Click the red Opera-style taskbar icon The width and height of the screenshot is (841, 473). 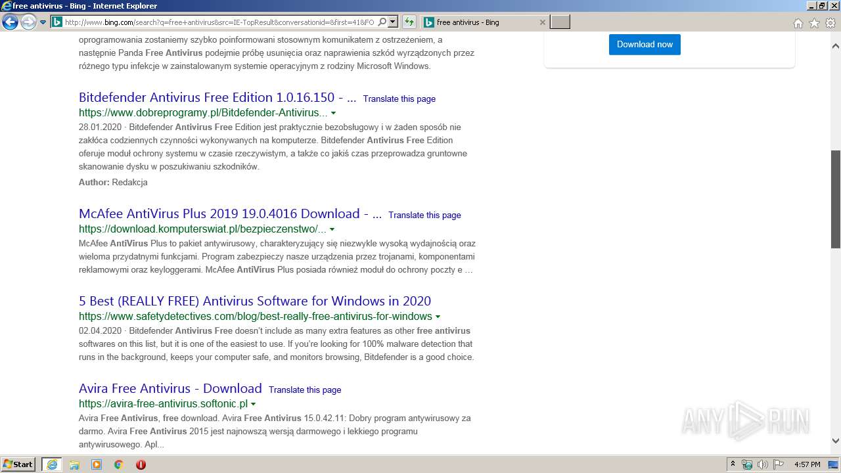pos(141,464)
